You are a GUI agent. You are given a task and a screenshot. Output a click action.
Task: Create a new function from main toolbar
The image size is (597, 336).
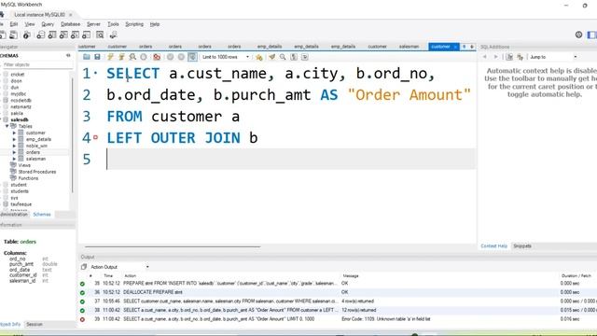click(x=87, y=35)
